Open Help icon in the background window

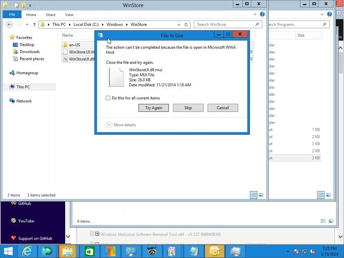(329, 14)
